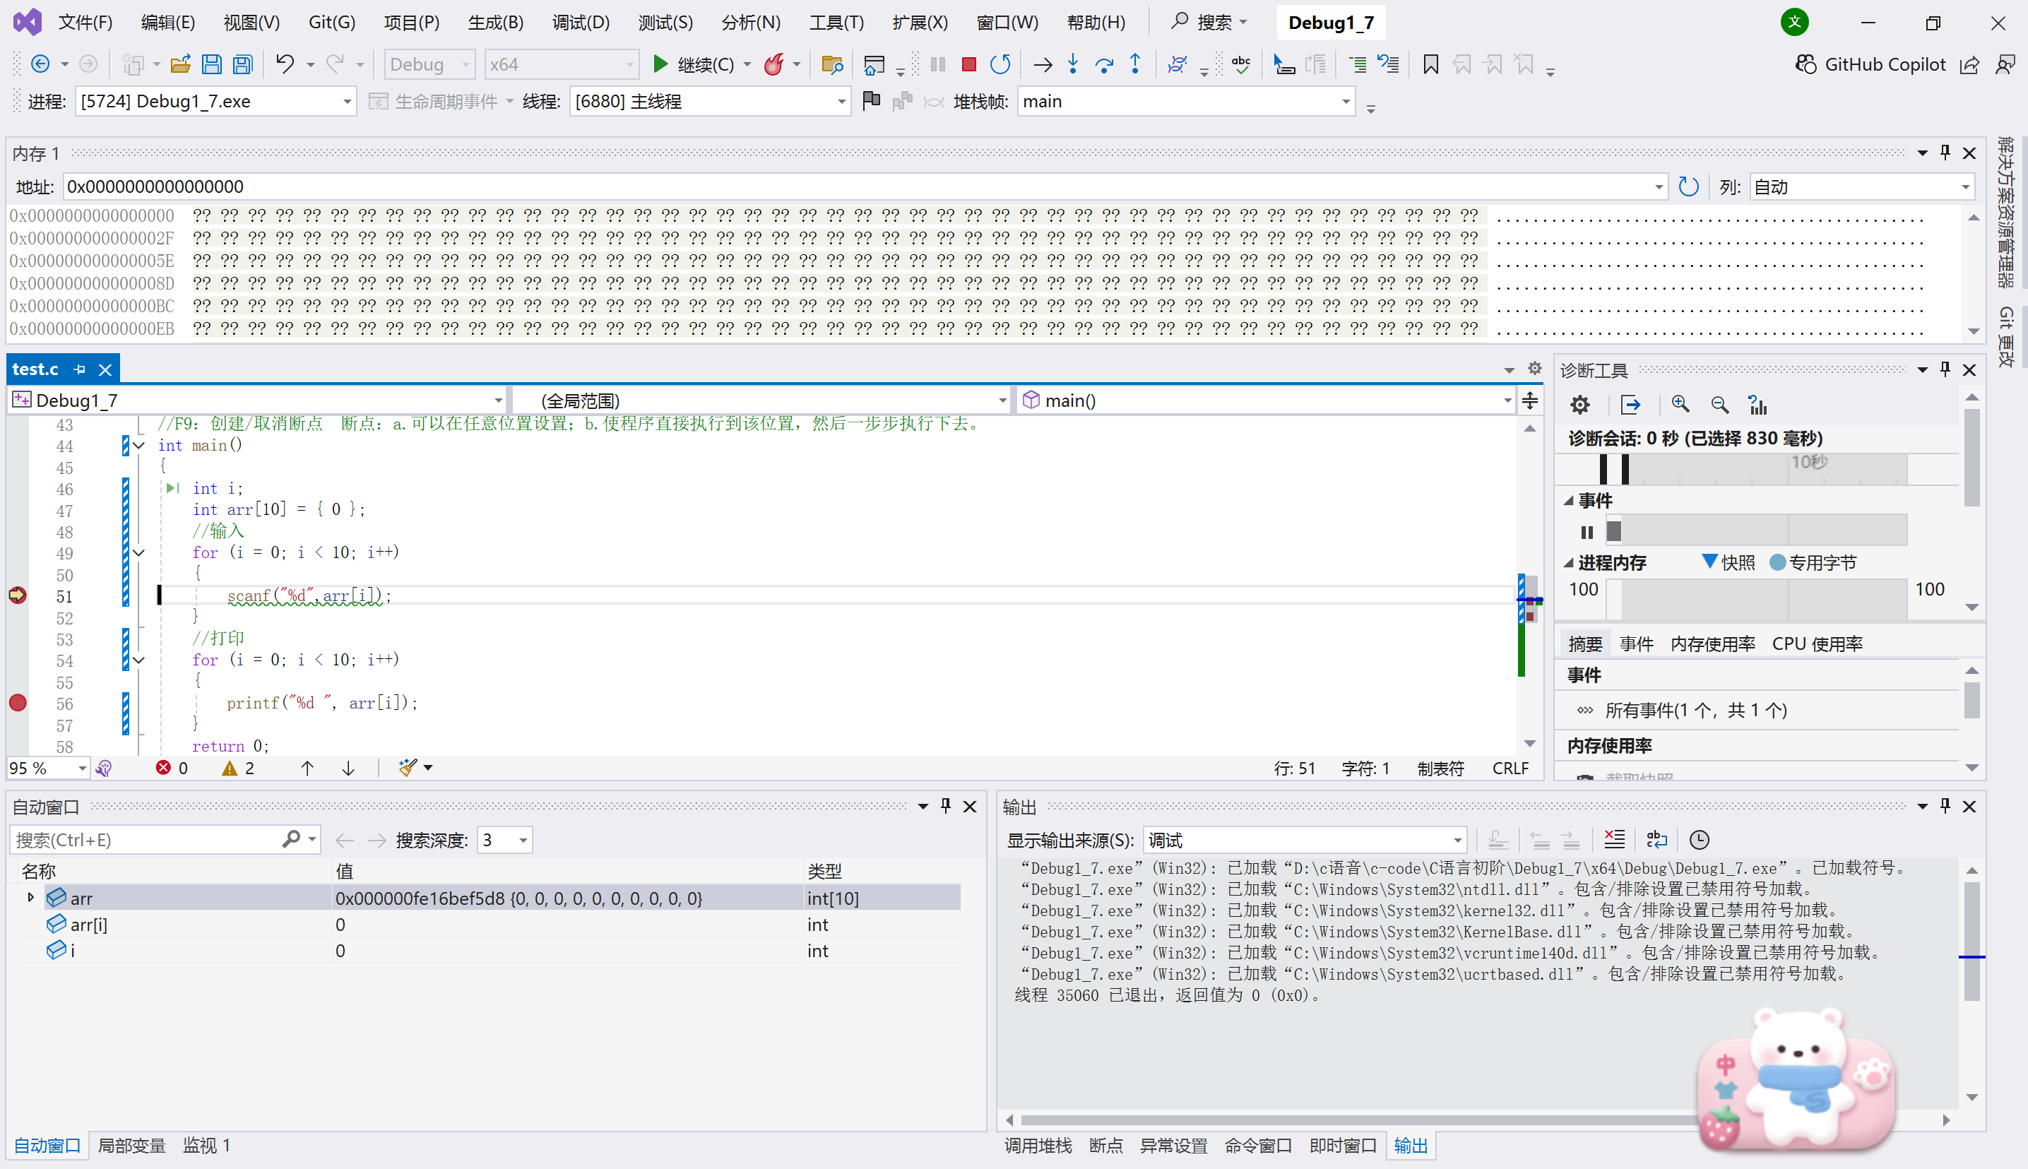Click the Step Over icon
Screen dimensions: 2028x1169
click(1105, 64)
